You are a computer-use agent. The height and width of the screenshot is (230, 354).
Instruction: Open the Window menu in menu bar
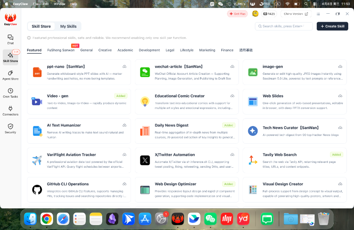point(59,4)
